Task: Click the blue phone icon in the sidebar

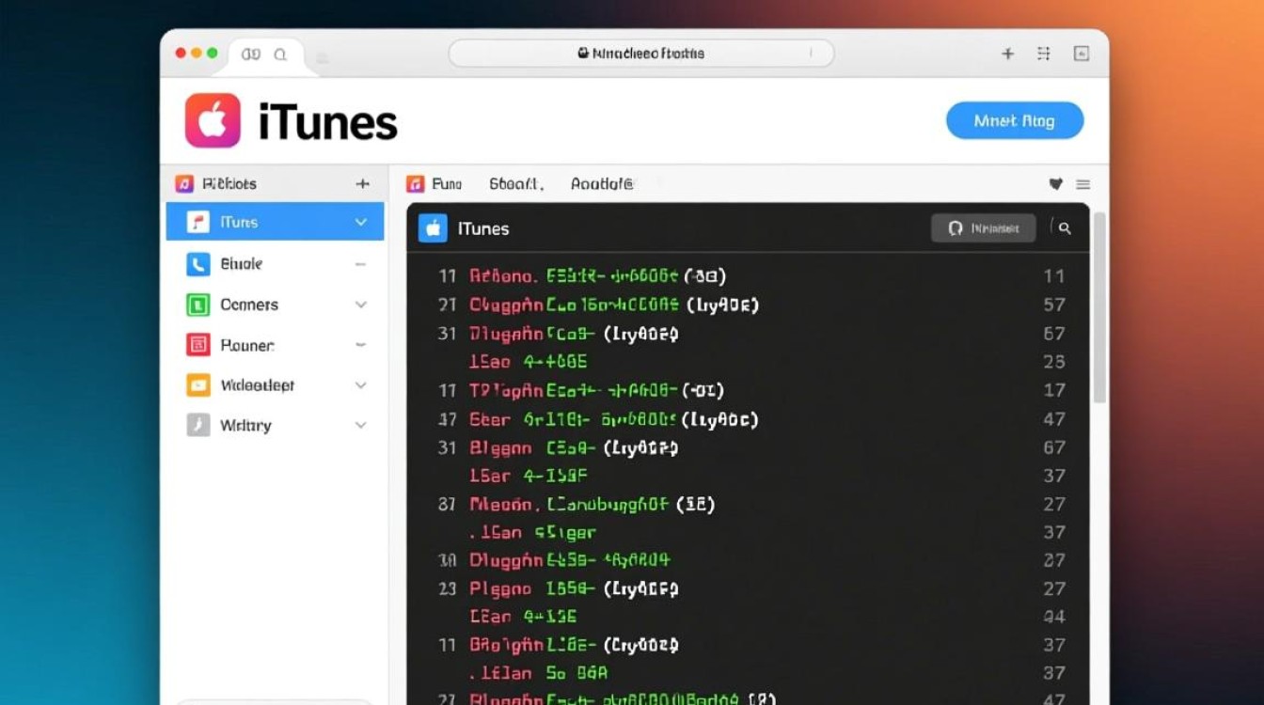Action: 197,264
